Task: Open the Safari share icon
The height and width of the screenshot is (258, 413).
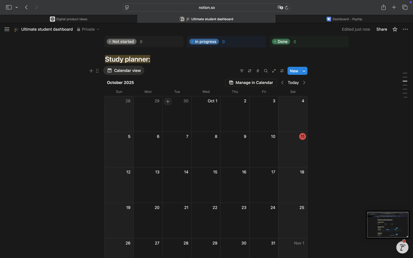Action: point(384,7)
